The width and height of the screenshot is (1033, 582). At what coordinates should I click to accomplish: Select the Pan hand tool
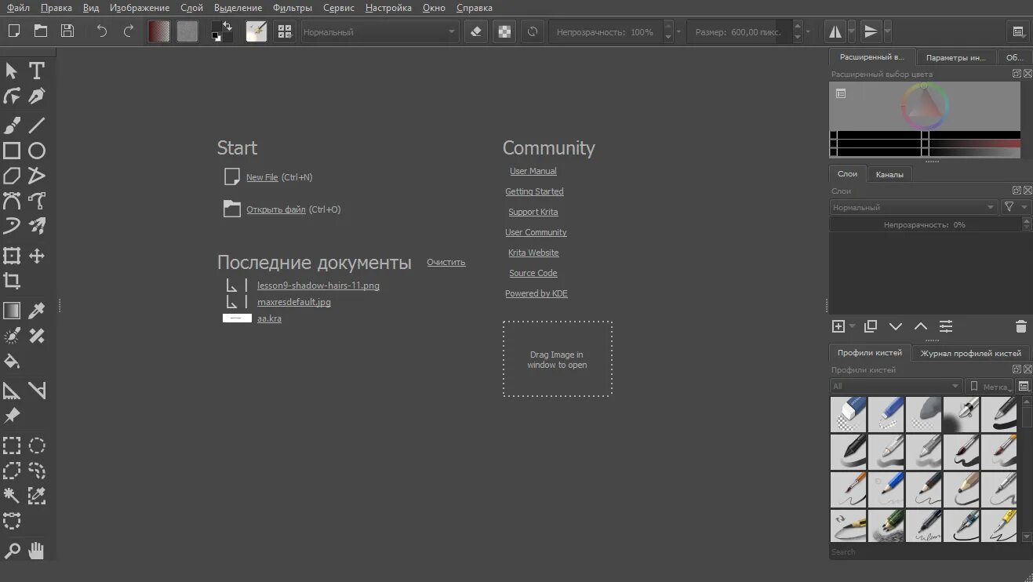point(37,551)
